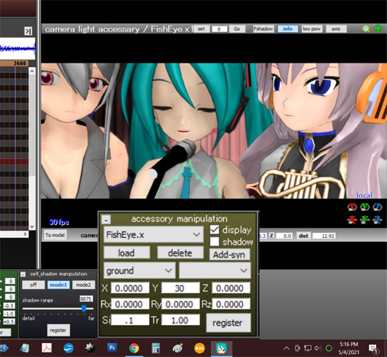Click accessory Y field showing 30
387x357 pixels.
point(180,288)
